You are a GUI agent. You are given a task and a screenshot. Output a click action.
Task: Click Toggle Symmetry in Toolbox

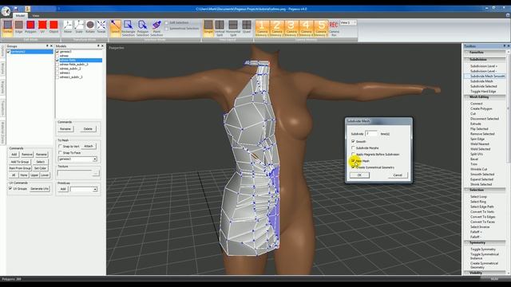[x=482, y=250]
